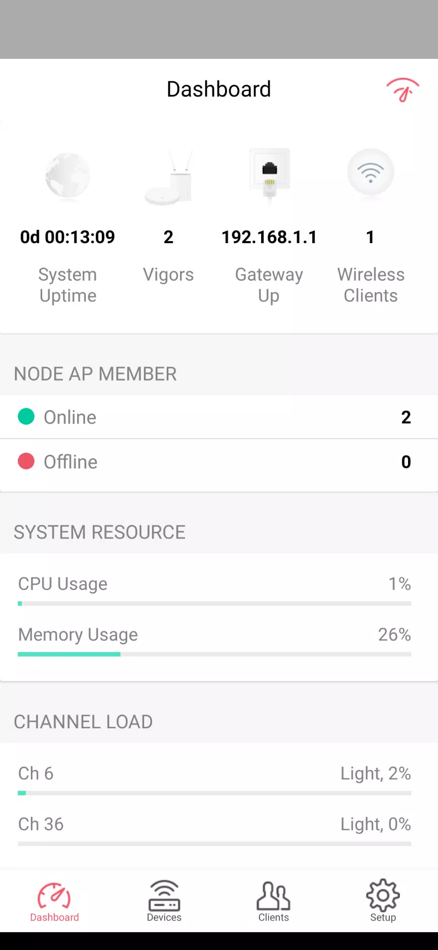This screenshot has width=438, height=950.
Task: Select the Dashboard tab
Action: 54,901
